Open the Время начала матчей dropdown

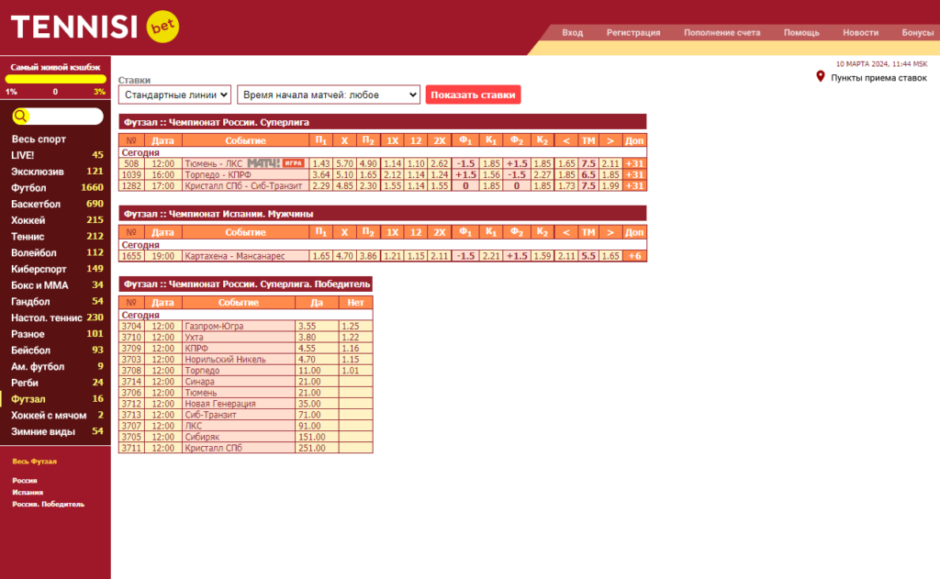329,95
